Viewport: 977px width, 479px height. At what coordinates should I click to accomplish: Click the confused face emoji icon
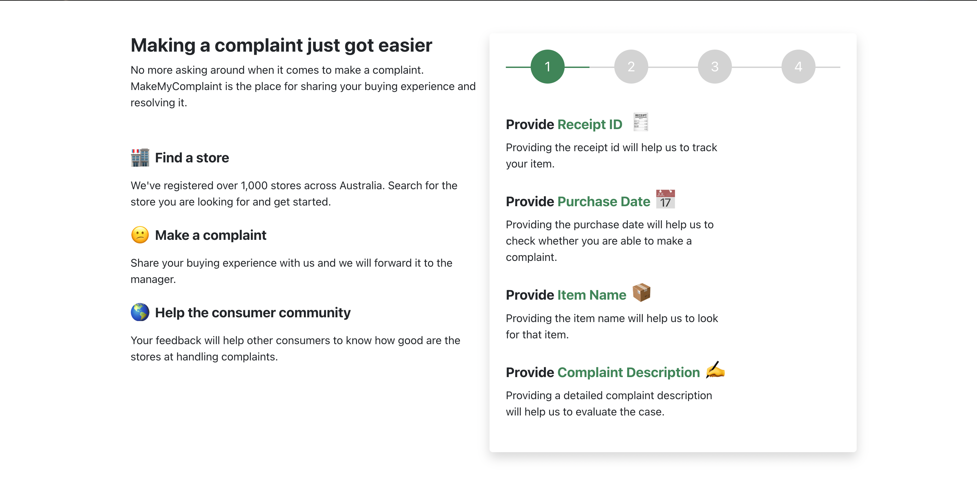pos(140,235)
